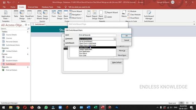Image resolution: width=196 pixels, height=110 pixels.
Task: Create a new Report
Action: (x=89, y=14)
